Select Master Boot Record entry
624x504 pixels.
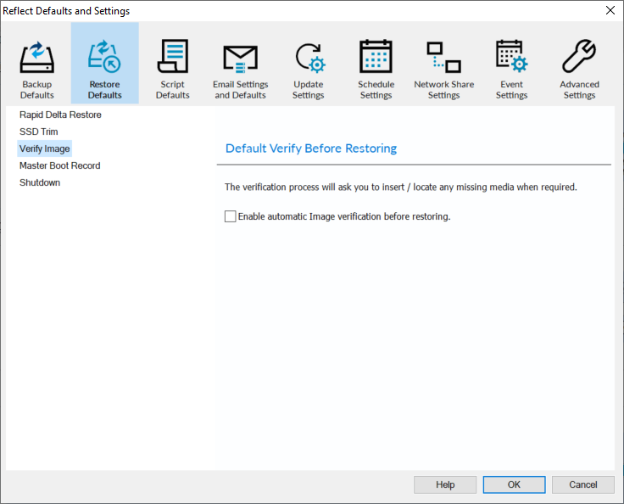point(59,165)
